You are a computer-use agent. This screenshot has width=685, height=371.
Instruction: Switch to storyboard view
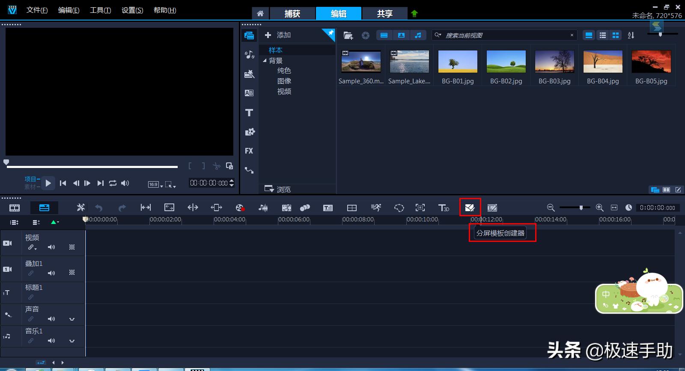pos(15,208)
